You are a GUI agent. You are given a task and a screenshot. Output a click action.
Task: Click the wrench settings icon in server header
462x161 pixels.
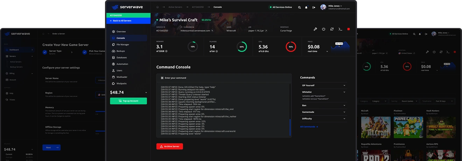coord(315,29)
